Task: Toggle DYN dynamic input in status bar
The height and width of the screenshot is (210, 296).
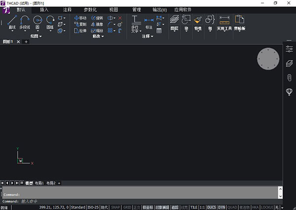Action: click(x=222, y=207)
